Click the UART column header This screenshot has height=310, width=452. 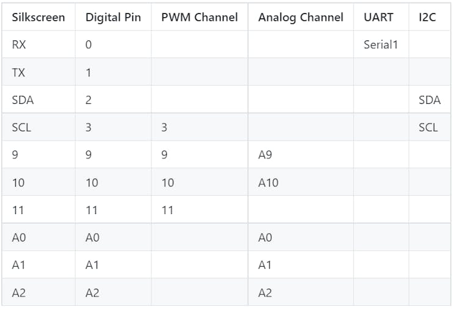pos(378,17)
